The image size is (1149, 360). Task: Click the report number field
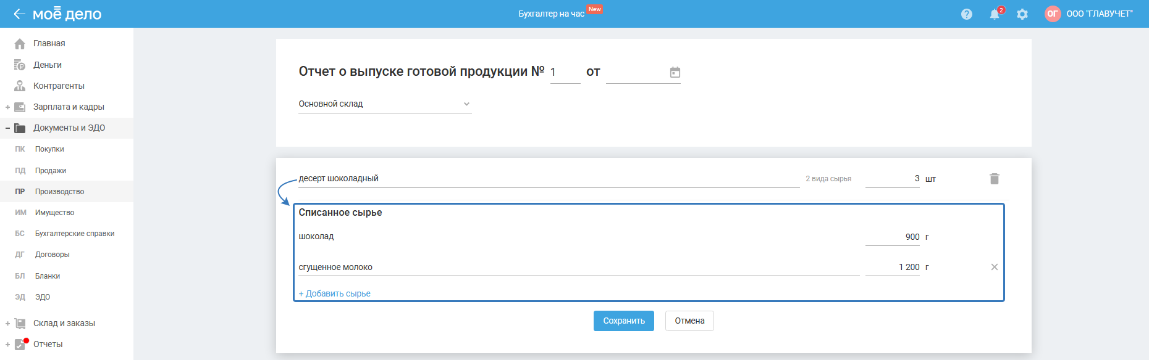pyautogui.click(x=565, y=72)
